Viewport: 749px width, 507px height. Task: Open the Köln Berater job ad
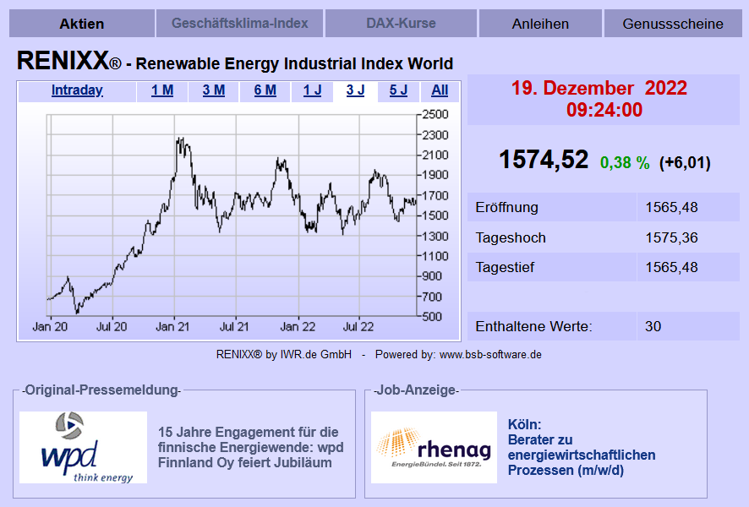pyautogui.click(x=581, y=447)
